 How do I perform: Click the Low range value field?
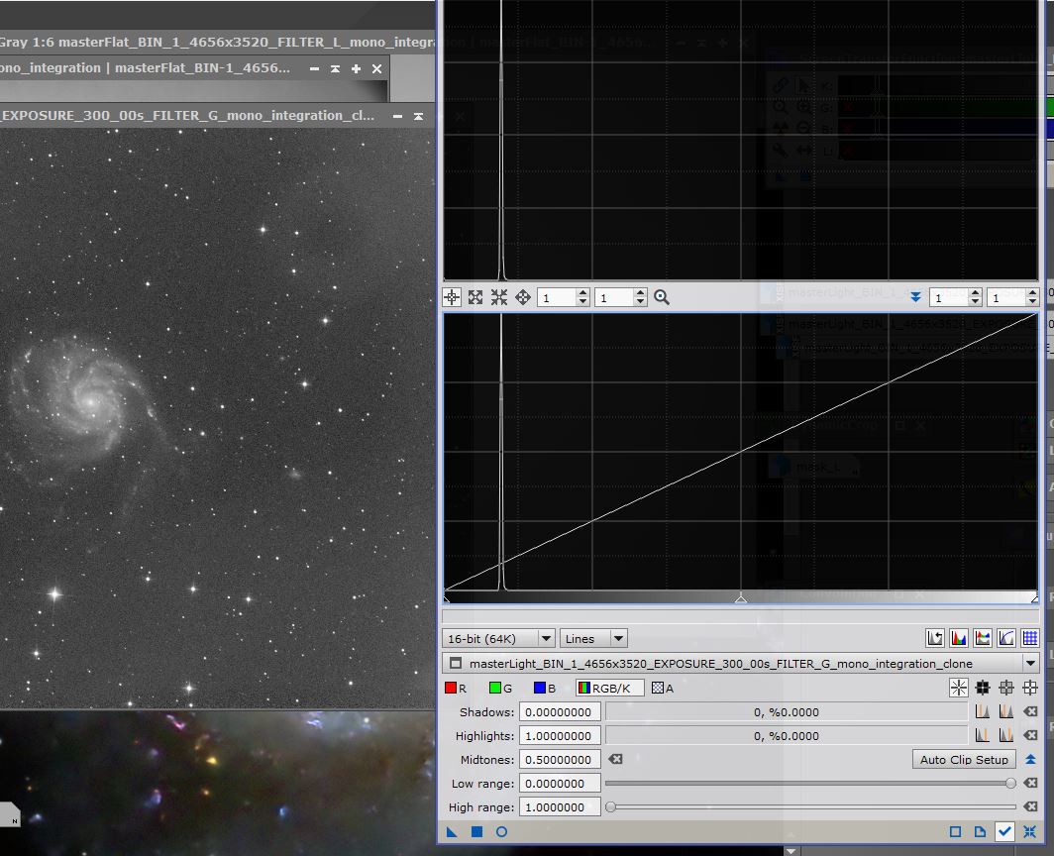click(560, 784)
